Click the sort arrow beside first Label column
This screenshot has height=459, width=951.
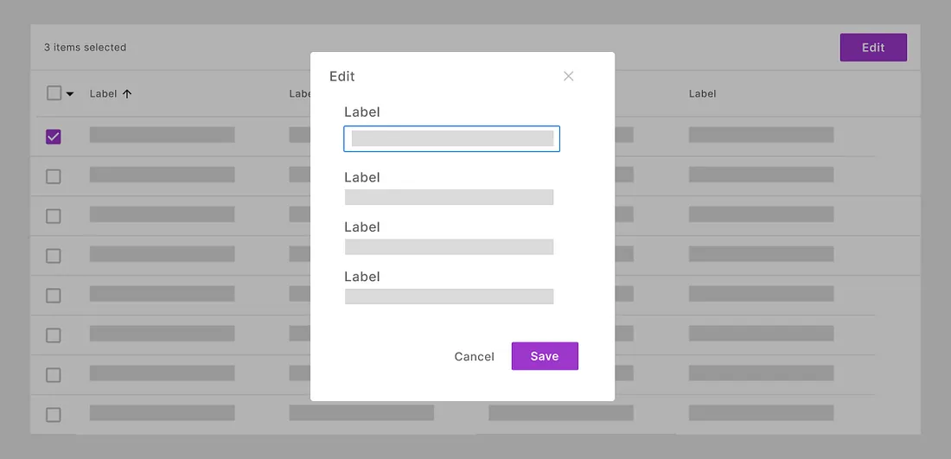(127, 94)
